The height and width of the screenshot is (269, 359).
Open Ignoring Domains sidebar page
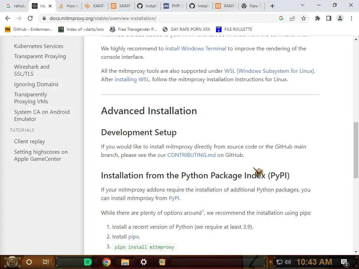click(36, 84)
